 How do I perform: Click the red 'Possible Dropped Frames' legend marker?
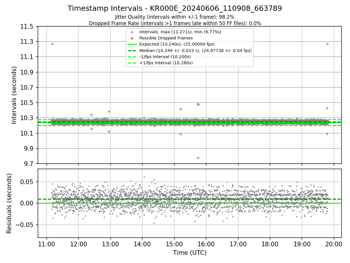pos(132,38)
